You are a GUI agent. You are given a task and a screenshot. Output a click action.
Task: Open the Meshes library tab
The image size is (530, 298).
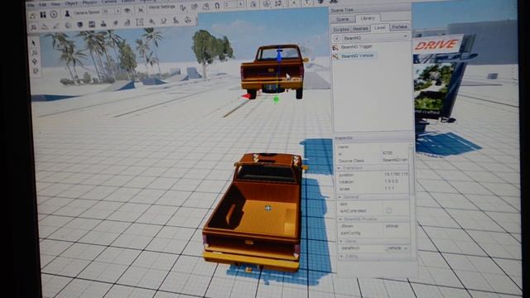tap(360, 29)
